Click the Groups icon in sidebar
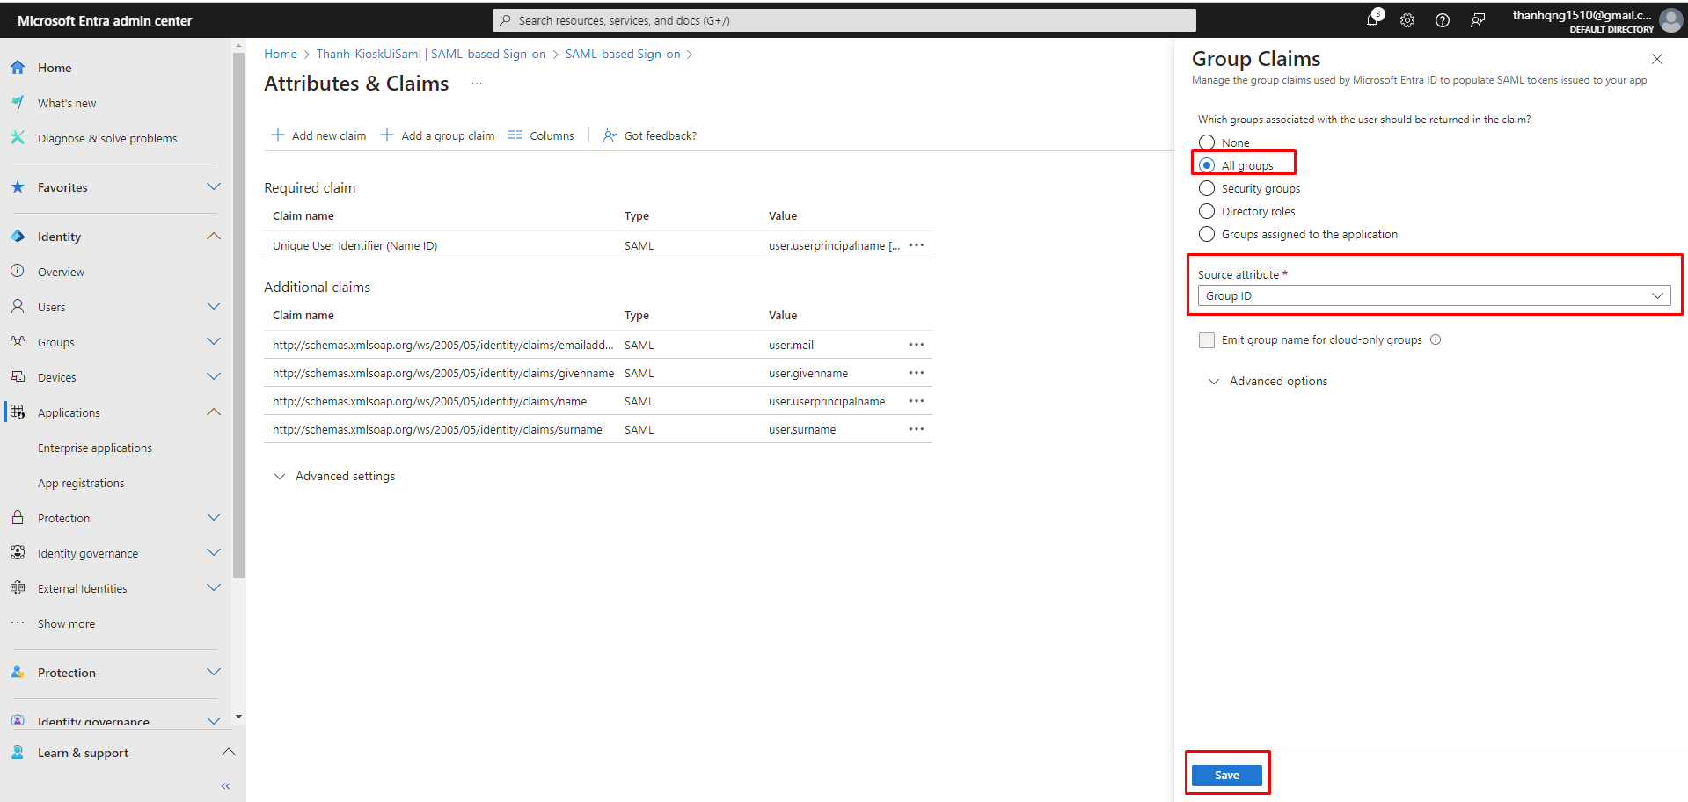1688x802 pixels. pos(18,342)
